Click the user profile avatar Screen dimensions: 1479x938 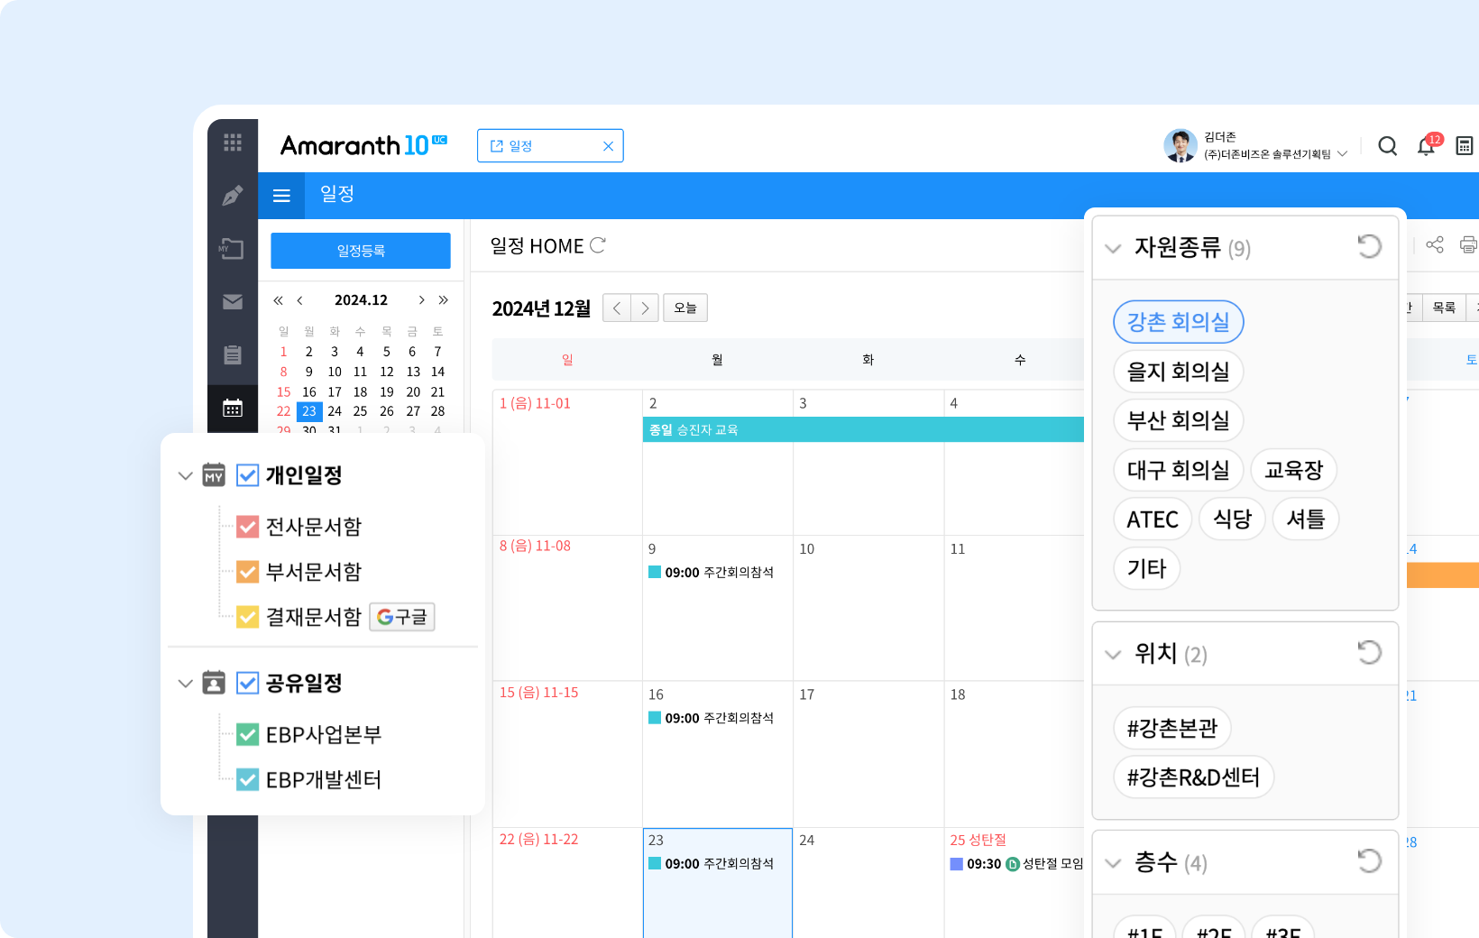pos(1180,145)
